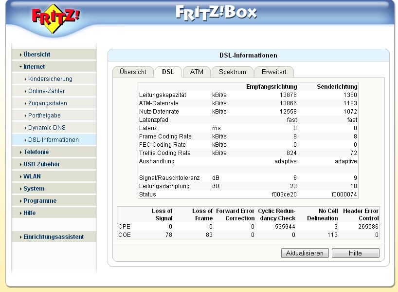The image size is (398, 292).
Task: Select status value f003ce20
Action: 284,195
